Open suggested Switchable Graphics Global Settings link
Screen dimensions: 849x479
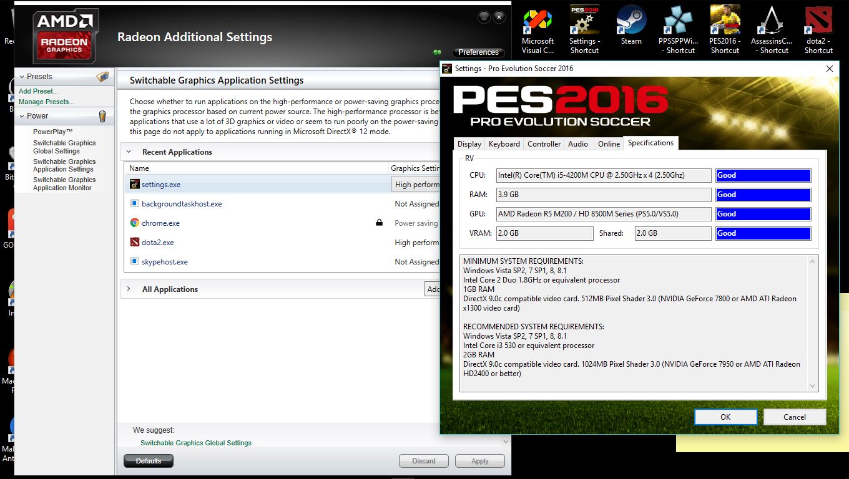[x=196, y=443]
